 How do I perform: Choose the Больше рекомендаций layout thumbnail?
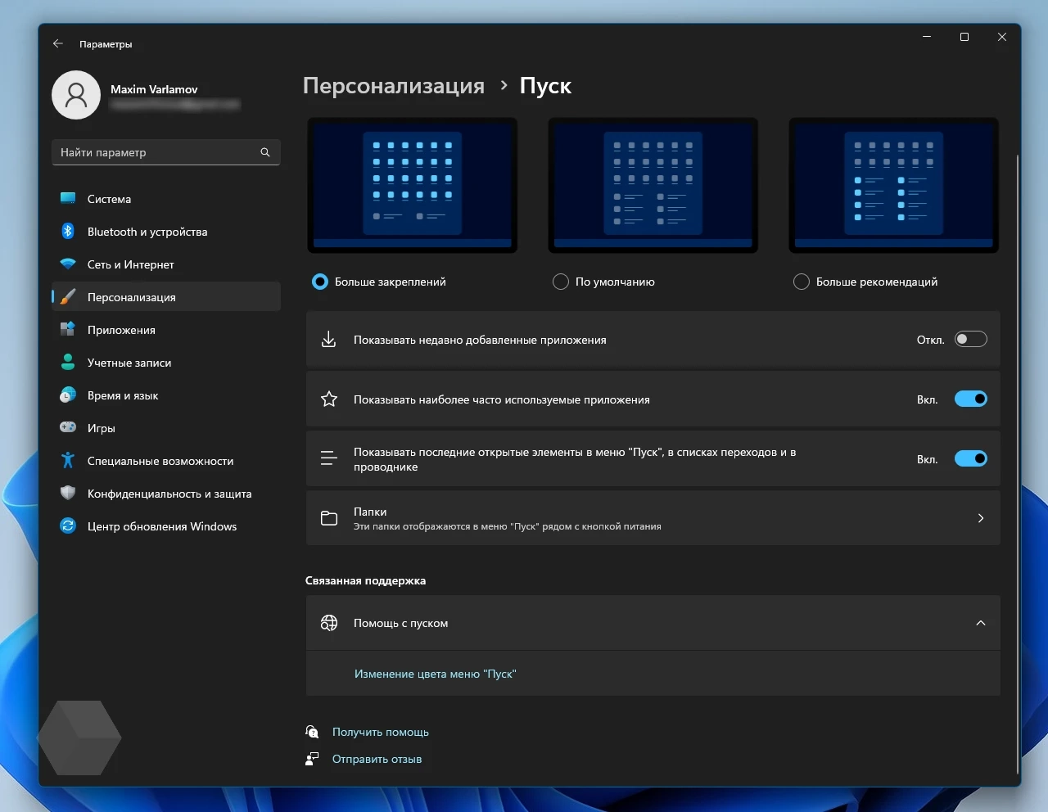pos(894,186)
